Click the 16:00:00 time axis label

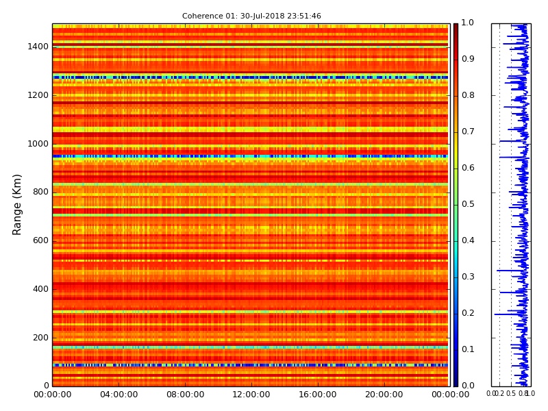click(x=318, y=395)
